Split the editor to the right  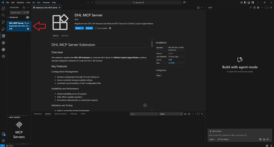198,8
